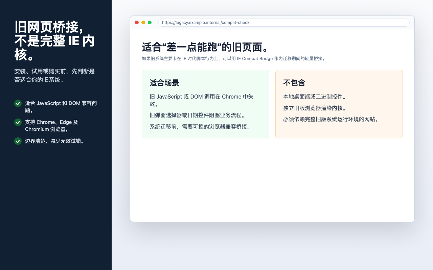Click the 不包含 card heading
The width and height of the screenshot is (433, 270).
pos(294,83)
